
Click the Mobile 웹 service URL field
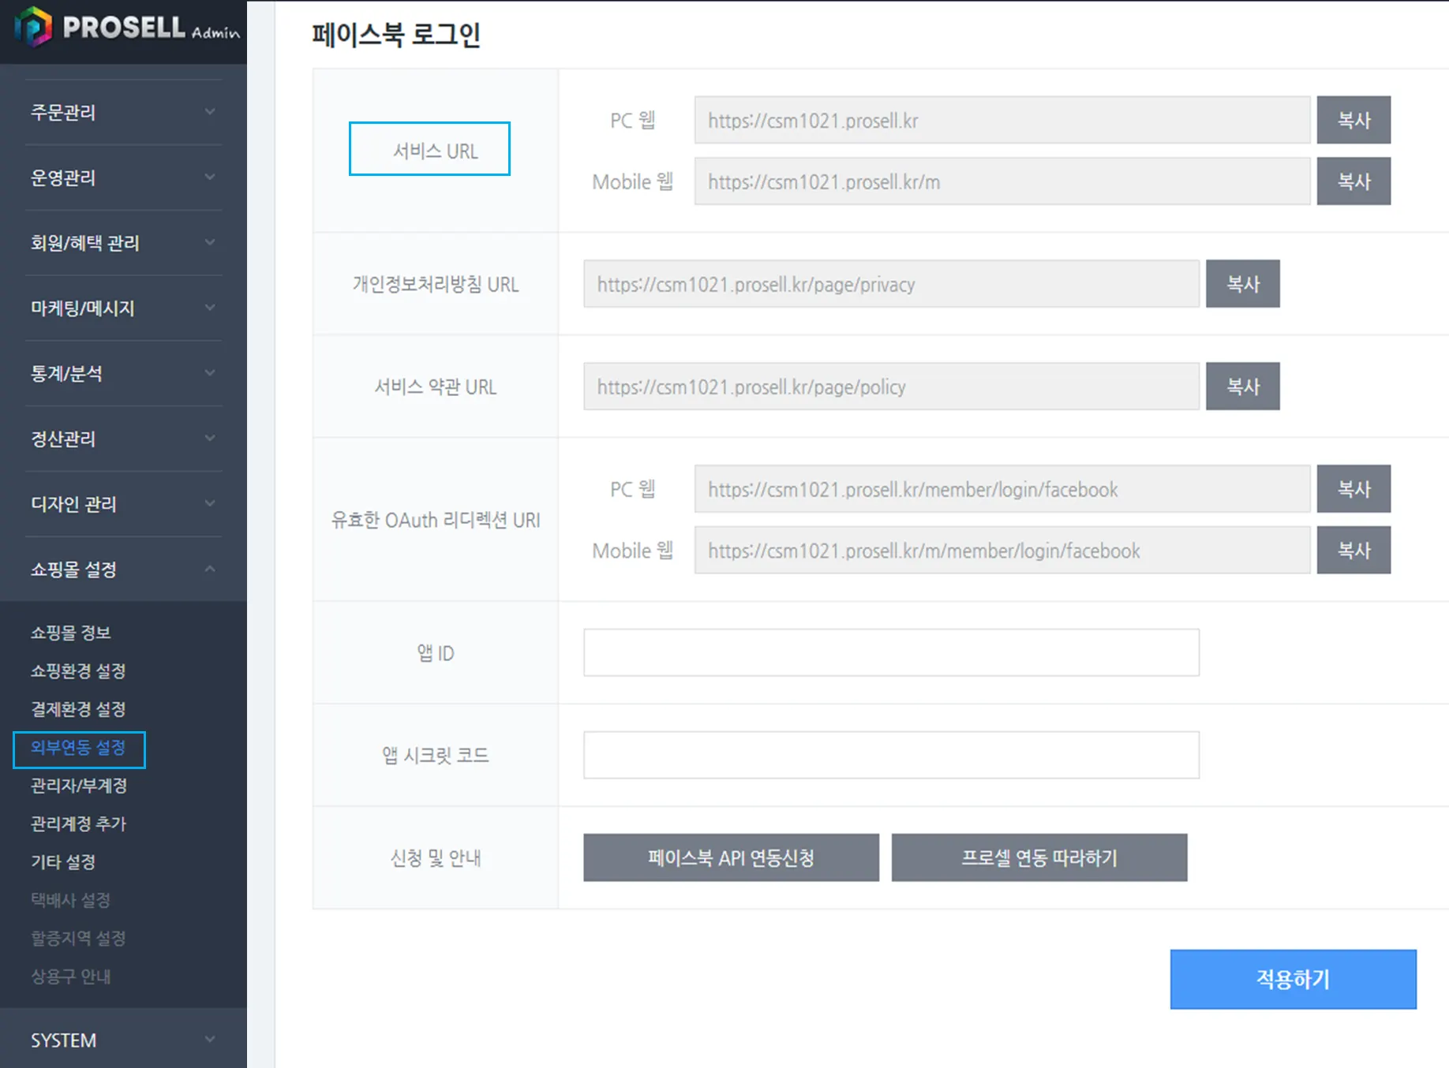coord(1002,181)
